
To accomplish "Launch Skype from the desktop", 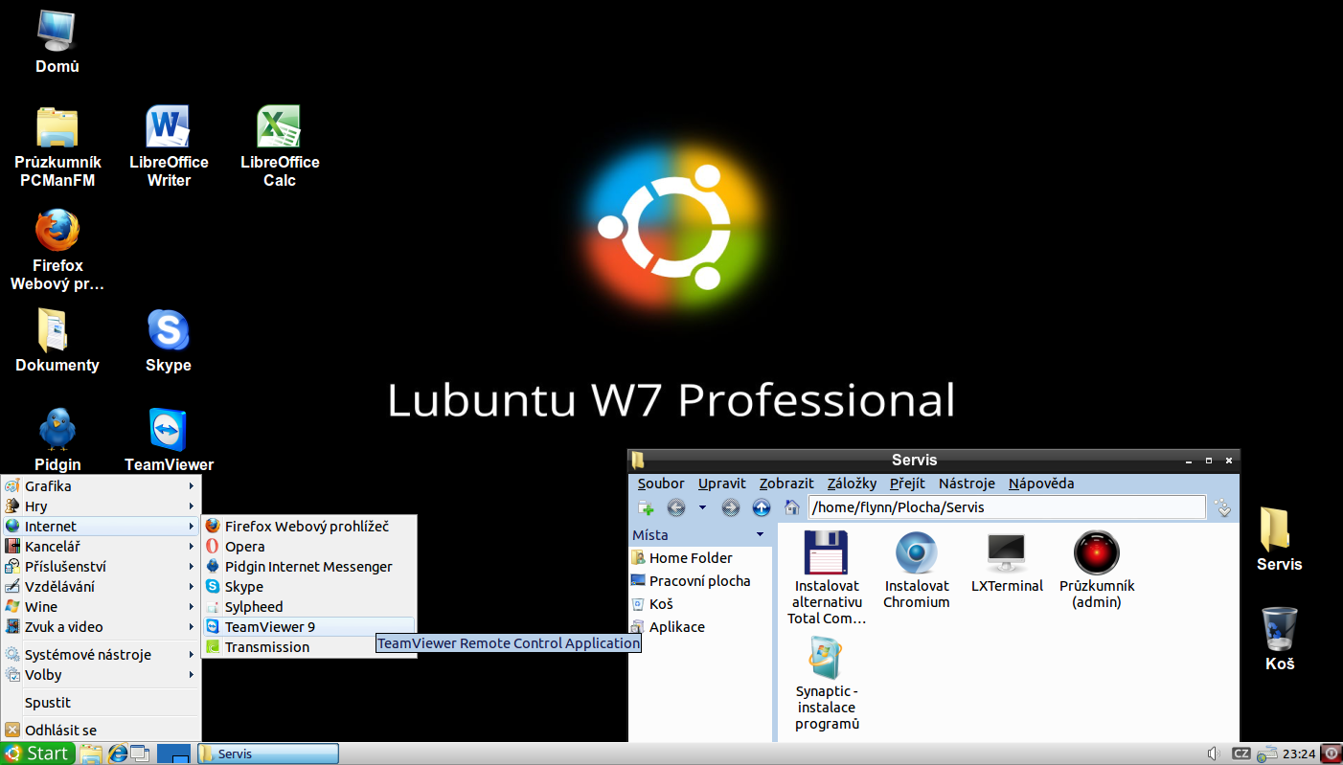I will [169, 340].
